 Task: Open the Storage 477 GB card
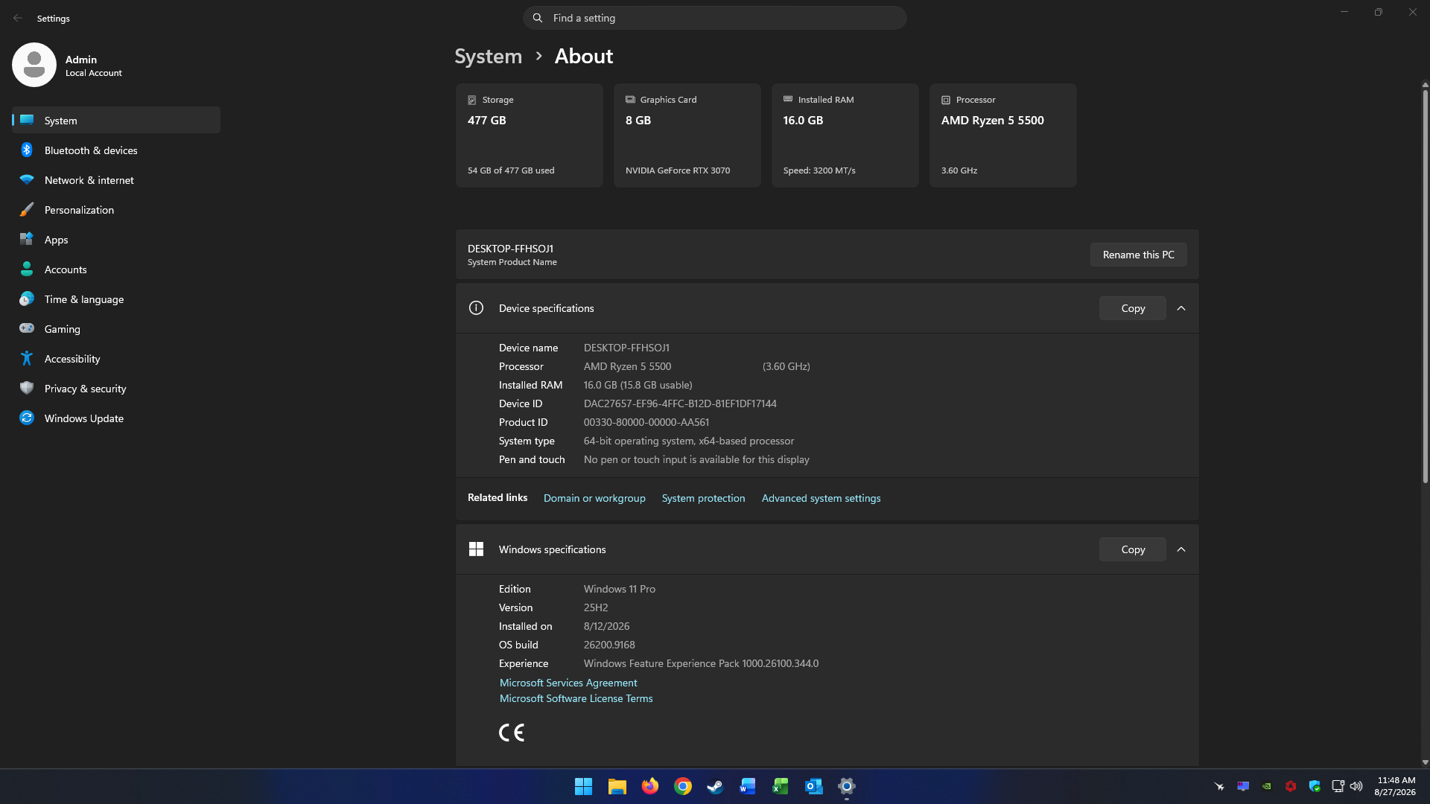tap(529, 135)
